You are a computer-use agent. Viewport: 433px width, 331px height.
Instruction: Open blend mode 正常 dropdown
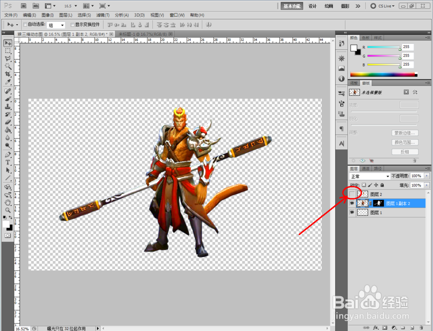[x=369, y=176]
